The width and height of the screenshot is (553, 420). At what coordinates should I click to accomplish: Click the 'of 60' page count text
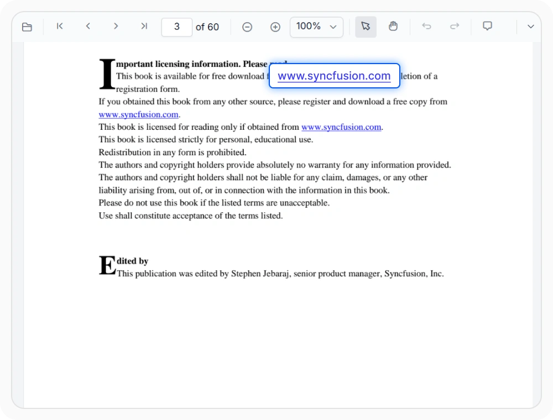click(207, 27)
